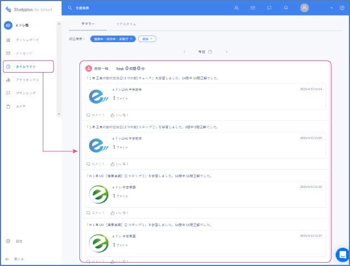
Task: Go to next day with right chevron
Action: coord(227,52)
